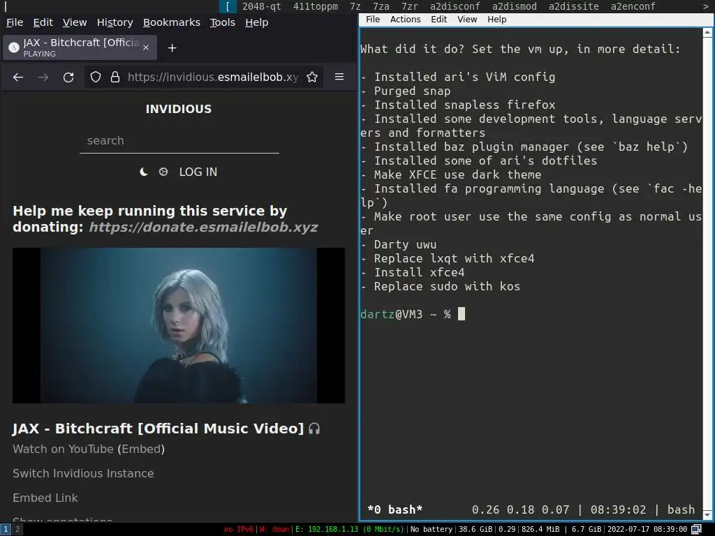Image resolution: width=715 pixels, height=536 pixels.
Task: Open the tracking protection shield icon
Action: click(95, 77)
